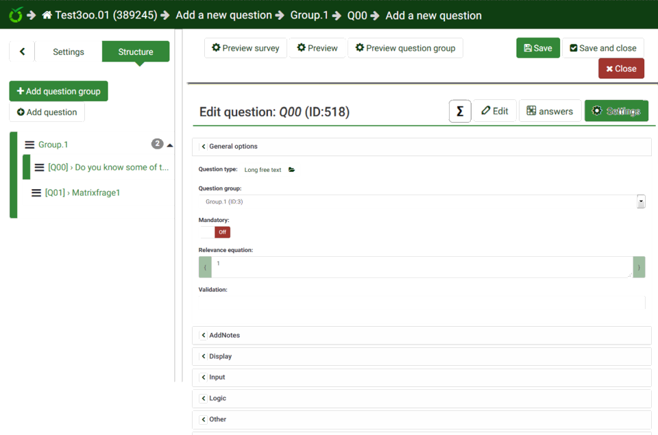Image resolution: width=658 pixels, height=435 pixels.
Task: Expand the General options section
Action: (422, 147)
